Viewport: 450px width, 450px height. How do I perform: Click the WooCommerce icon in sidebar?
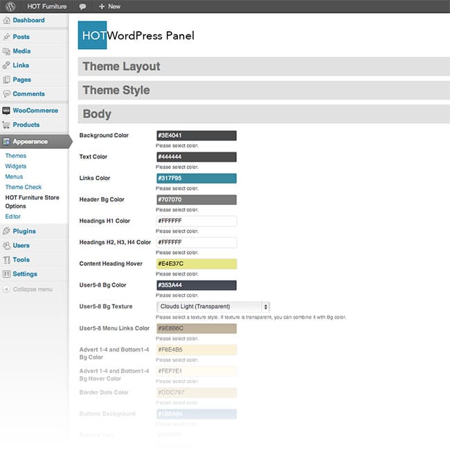tap(6, 111)
